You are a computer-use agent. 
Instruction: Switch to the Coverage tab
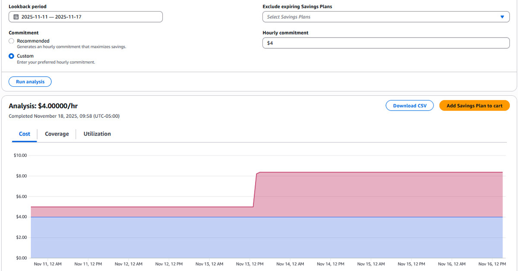(x=57, y=134)
